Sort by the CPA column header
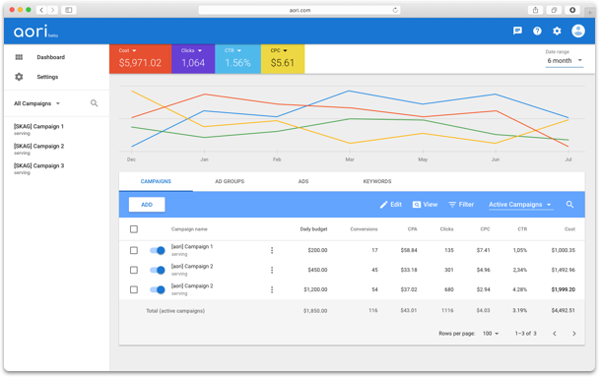This screenshot has width=599, height=377. [412, 229]
